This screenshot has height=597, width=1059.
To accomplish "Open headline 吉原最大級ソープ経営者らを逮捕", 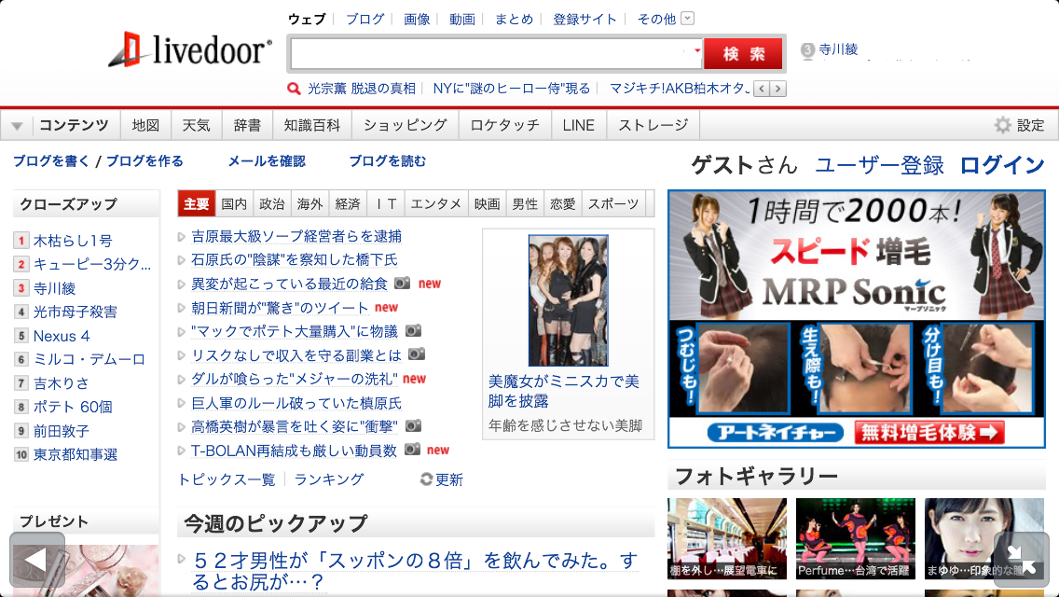I will pyautogui.click(x=296, y=236).
